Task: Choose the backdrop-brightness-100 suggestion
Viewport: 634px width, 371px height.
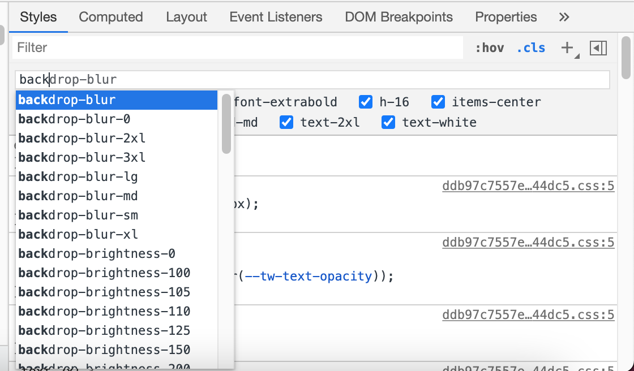Action: click(x=104, y=273)
